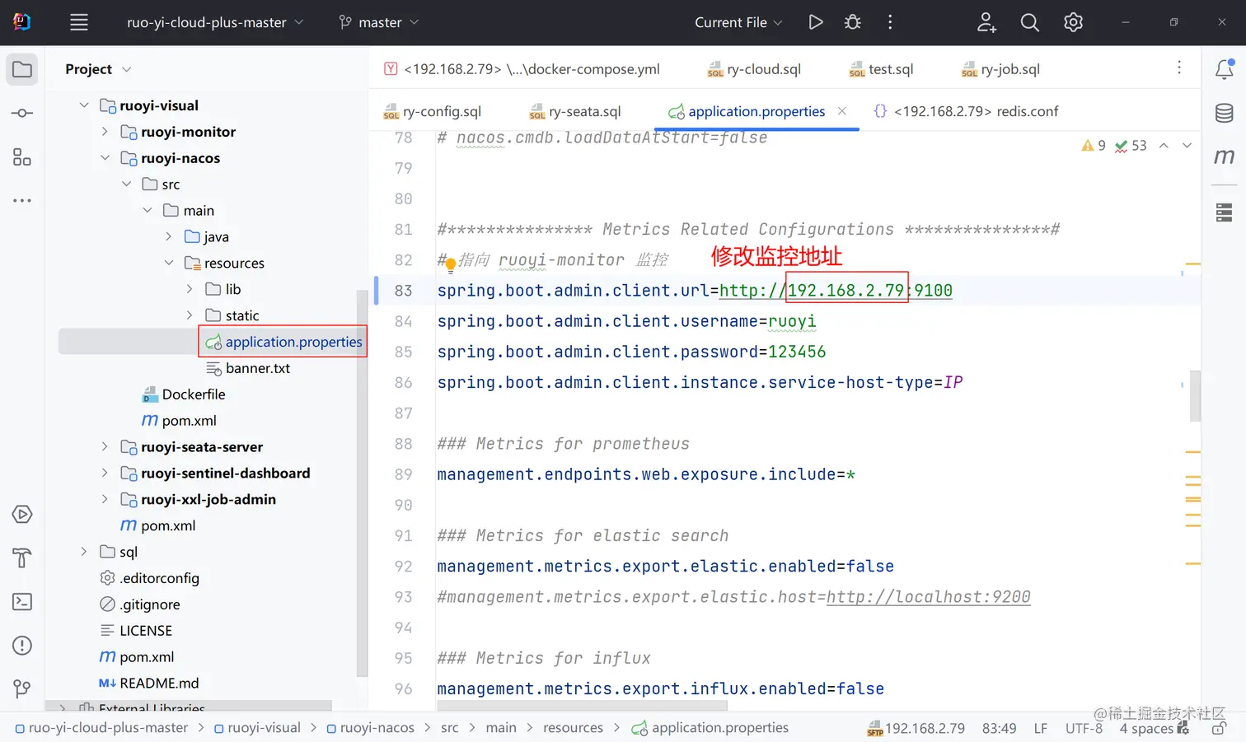This screenshot has height=742, width=1246.
Task: Open the Terminal tool window
Action: point(22,602)
